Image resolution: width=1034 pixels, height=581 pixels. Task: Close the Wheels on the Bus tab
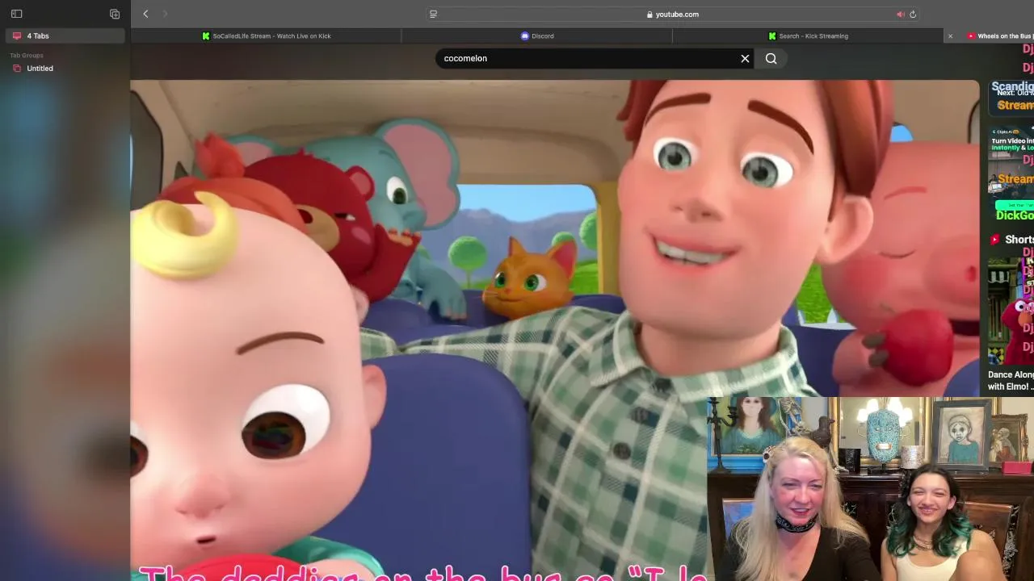[950, 36]
